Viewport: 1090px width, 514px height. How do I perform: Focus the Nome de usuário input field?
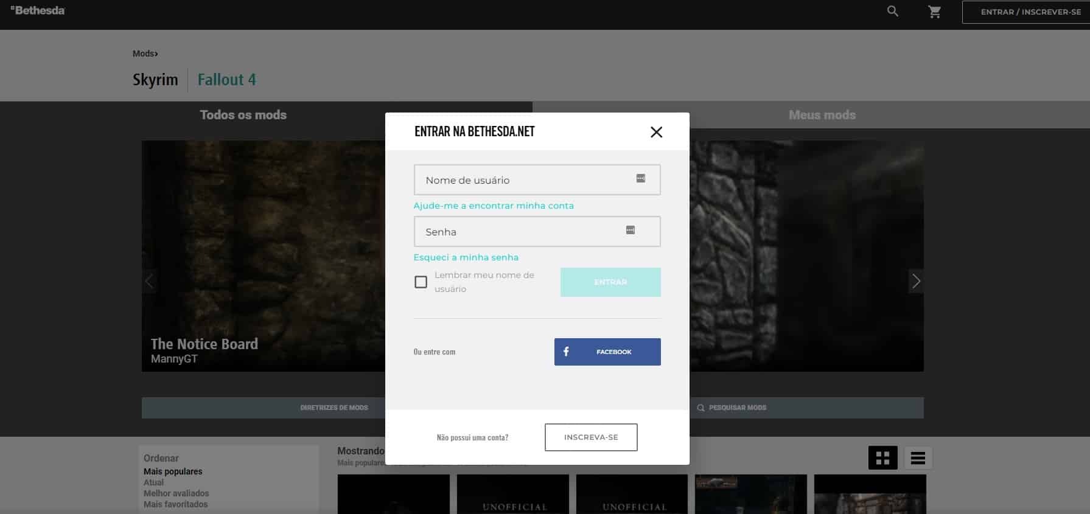click(523, 180)
